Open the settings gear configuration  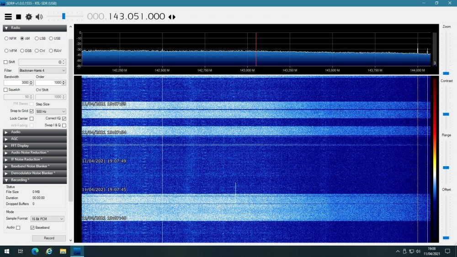click(28, 17)
